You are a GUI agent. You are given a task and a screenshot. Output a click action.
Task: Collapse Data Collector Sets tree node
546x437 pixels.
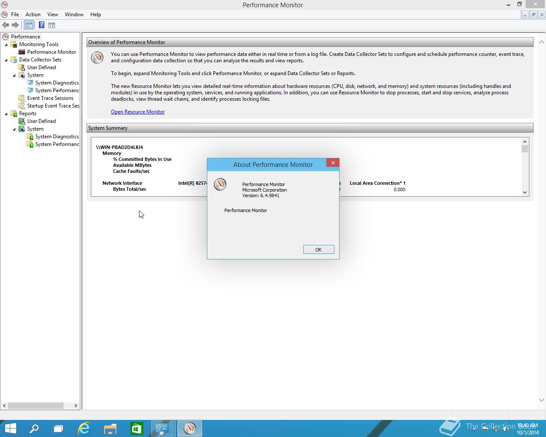6,60
